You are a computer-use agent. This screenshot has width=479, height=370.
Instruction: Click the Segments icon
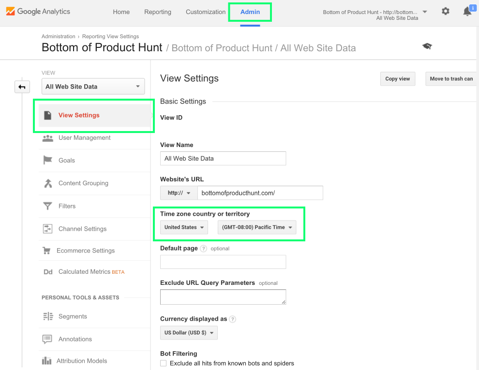click(48, 316)
